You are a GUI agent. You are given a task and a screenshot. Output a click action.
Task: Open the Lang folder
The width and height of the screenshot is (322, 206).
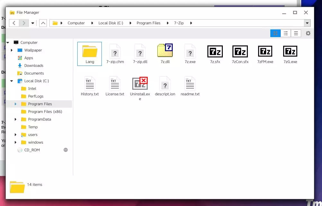[90, 52]
